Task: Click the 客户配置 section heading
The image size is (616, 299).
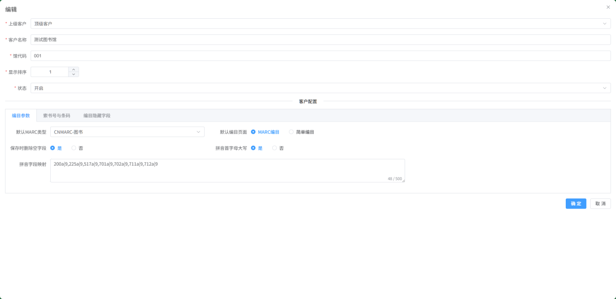Action: 308,101
